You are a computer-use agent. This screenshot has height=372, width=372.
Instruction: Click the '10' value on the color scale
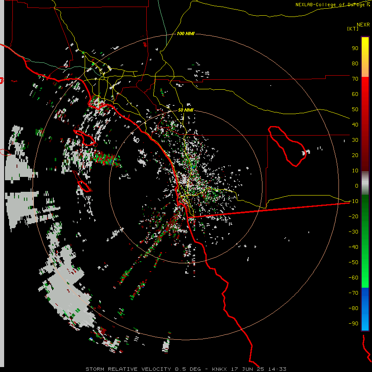pyautogui.click(x=355, y=171)
